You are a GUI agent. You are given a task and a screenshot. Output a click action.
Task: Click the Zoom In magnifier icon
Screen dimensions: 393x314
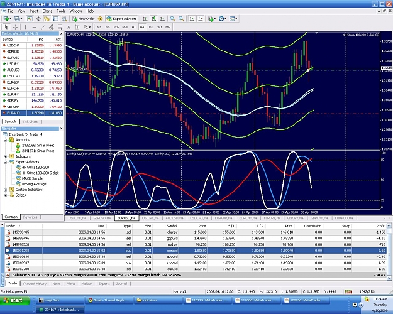coord(172,19)
